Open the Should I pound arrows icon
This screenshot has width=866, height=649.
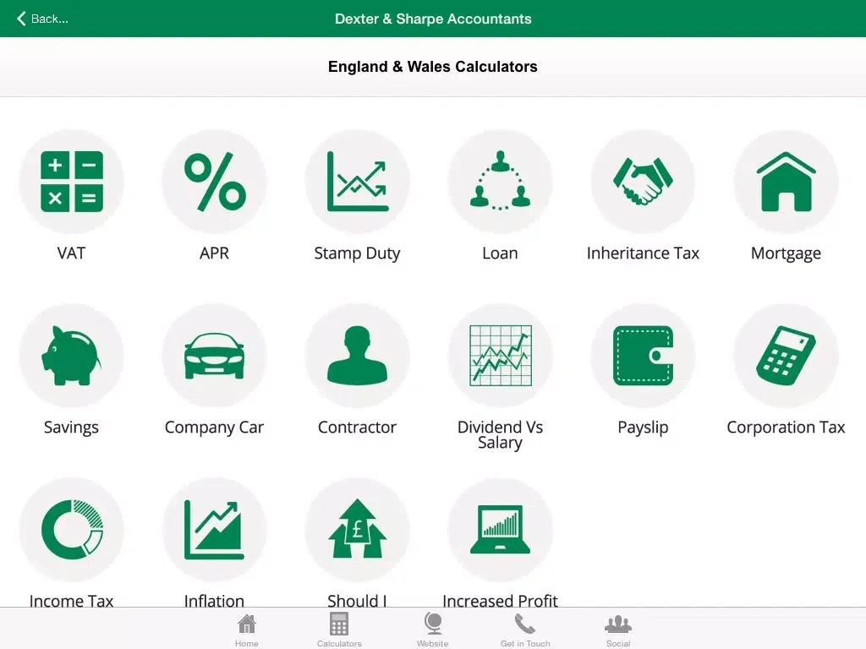point(358,529)
